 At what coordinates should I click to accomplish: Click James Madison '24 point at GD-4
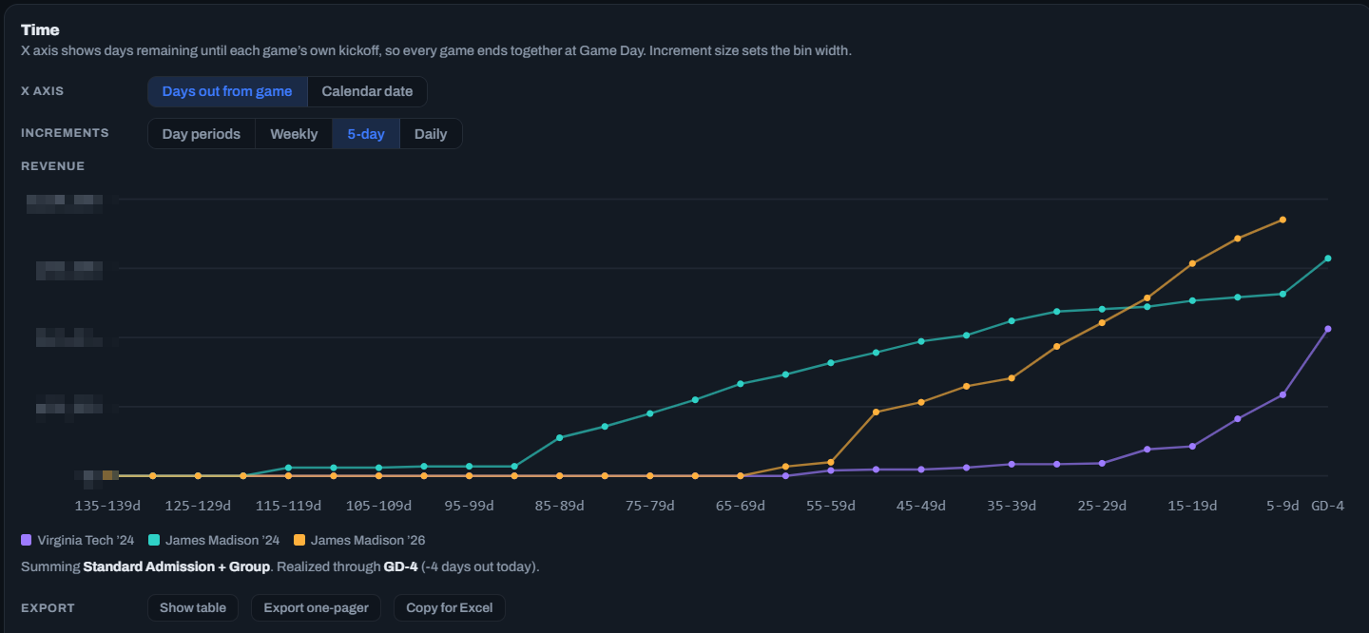pos(1328,259)
